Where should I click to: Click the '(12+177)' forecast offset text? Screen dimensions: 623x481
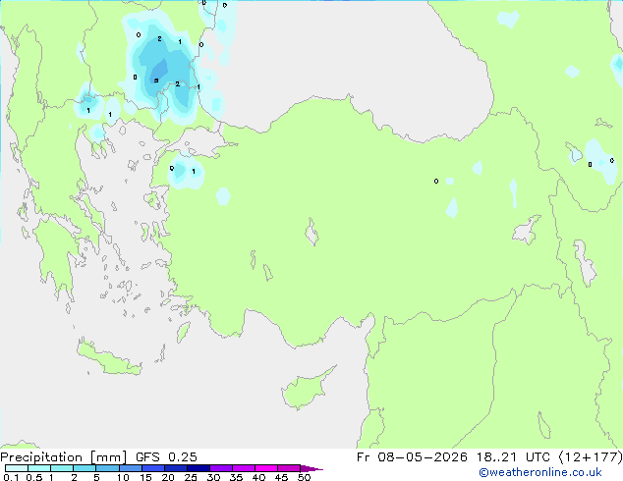point(591,457)
